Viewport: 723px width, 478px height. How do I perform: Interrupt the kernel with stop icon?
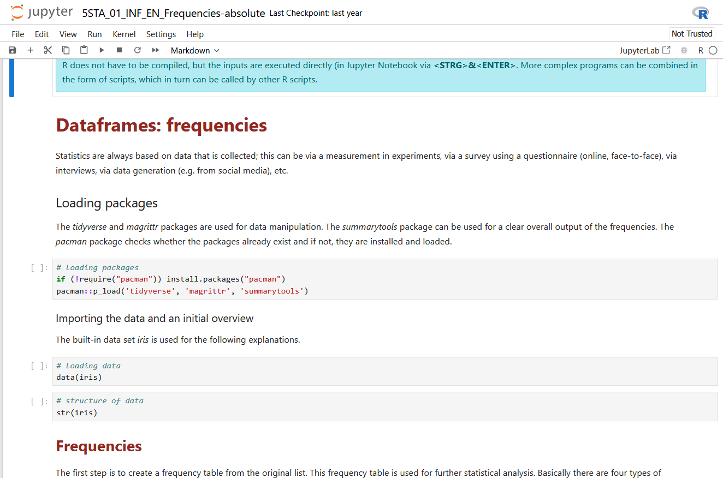tap(119, 50)
